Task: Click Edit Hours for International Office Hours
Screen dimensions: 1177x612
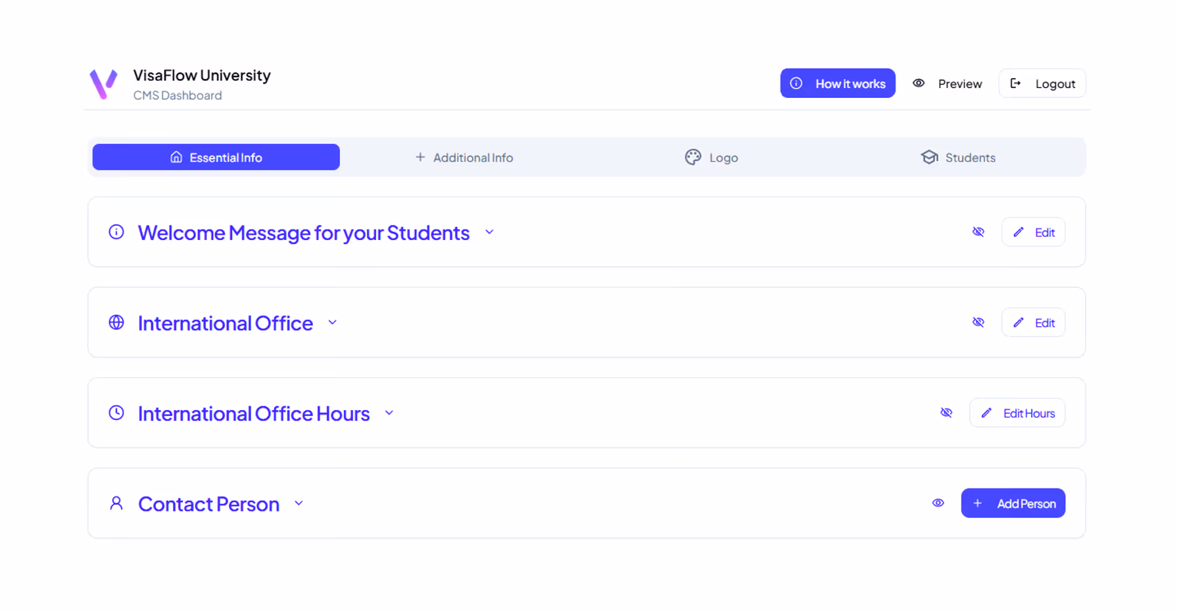Action: click(1017, 412)
